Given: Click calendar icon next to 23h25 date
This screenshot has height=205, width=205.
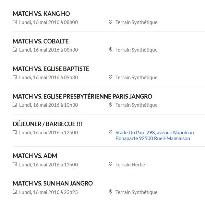Looking at the screenshot, I should click(15, 192).
